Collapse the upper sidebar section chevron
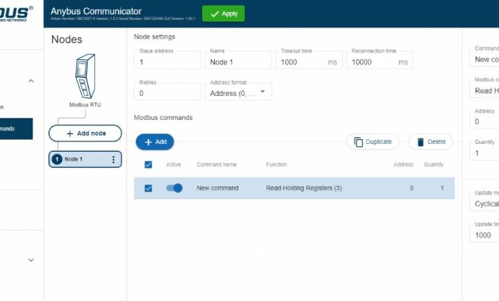This screenshot has width=499, height=301. click(31, 81)
